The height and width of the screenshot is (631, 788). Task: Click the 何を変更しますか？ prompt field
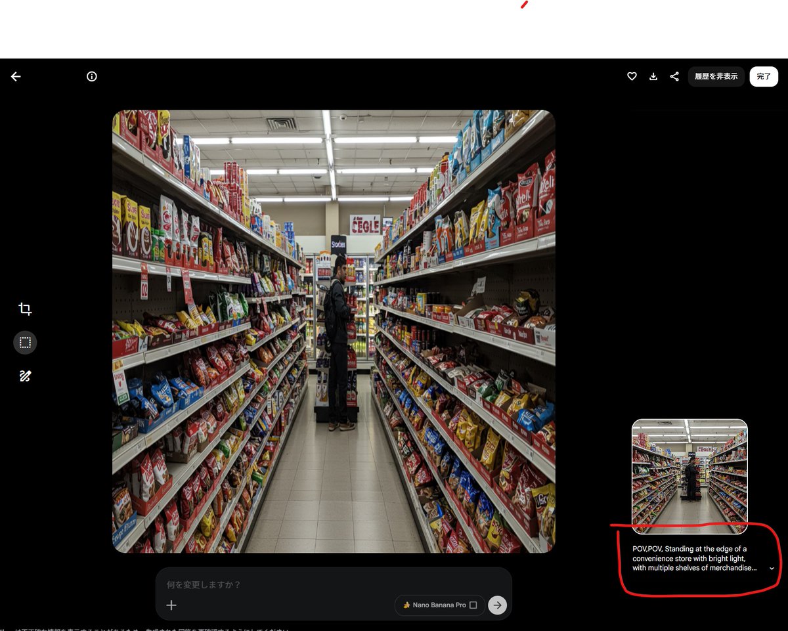pyautogui.click(x=334, y=584)
